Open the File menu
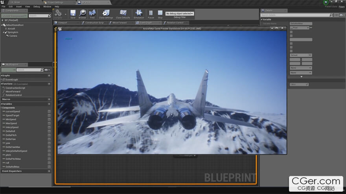Screen dimensions: 346x194 tap(4, 7)
